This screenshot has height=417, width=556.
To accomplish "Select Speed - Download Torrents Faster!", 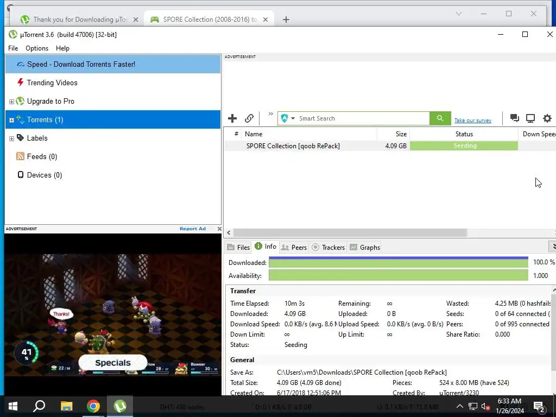I will (x=113, y=64).
